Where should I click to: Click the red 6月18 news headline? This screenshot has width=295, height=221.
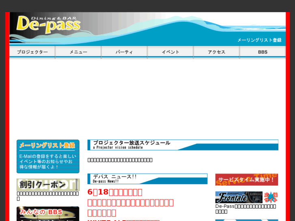click(115, 192)
